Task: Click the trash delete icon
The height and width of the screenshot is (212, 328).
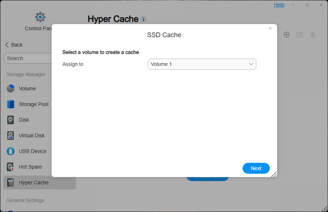Action: tap(313, 35)
